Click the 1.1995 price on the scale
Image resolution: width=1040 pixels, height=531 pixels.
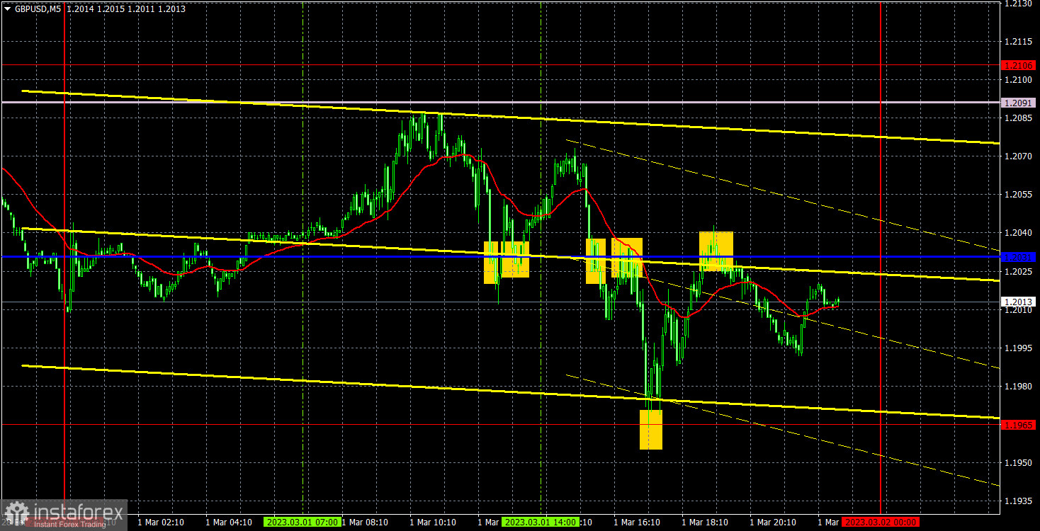coord(1019,348)
